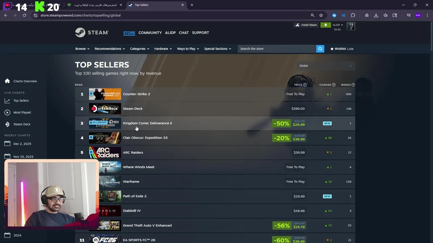433x243 pixels.
Task: Click the Clair Obscur Expedition 33 thumbnail
Action: click(x=105, y=138)
